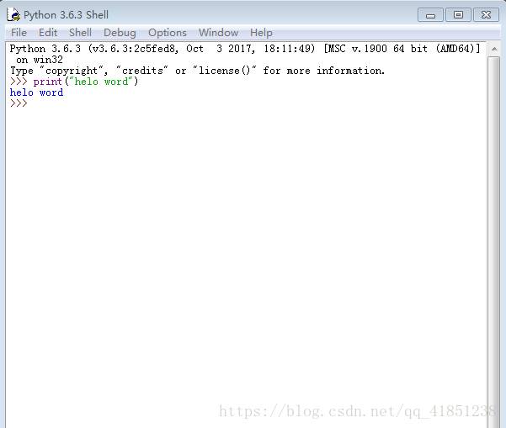Minimize the Python 3.6.3 Shell window
The height and width of the screenshot is (428, 506).
pyautogui.click(x=430, y=14)
